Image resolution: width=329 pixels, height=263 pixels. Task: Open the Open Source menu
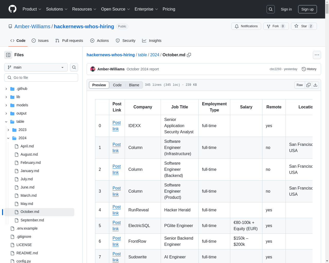point(116,9)
